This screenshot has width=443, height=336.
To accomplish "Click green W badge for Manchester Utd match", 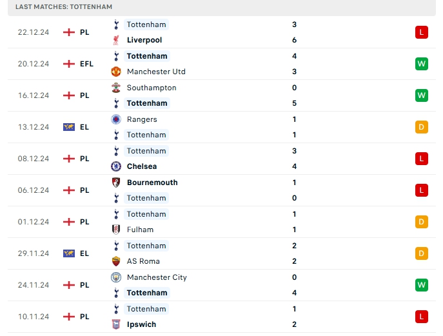I will [421, 64].
